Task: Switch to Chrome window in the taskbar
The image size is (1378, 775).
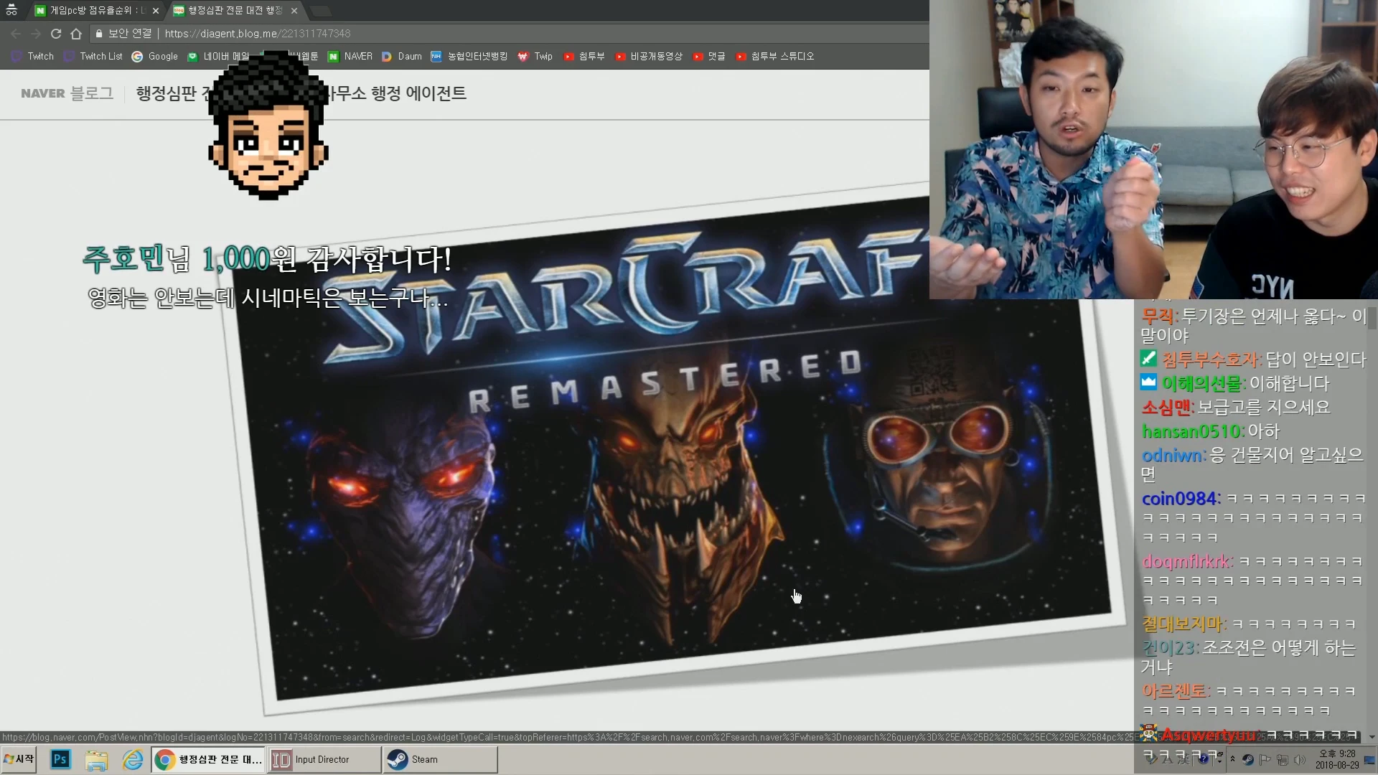Action: point(209,759)
